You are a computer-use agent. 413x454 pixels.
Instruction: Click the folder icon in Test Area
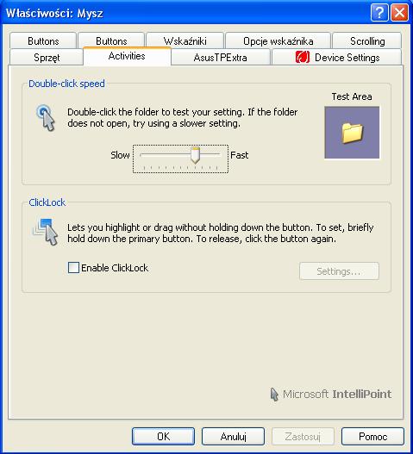tap(352, 133)
